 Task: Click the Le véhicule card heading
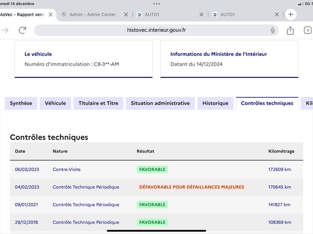[38, 54]
